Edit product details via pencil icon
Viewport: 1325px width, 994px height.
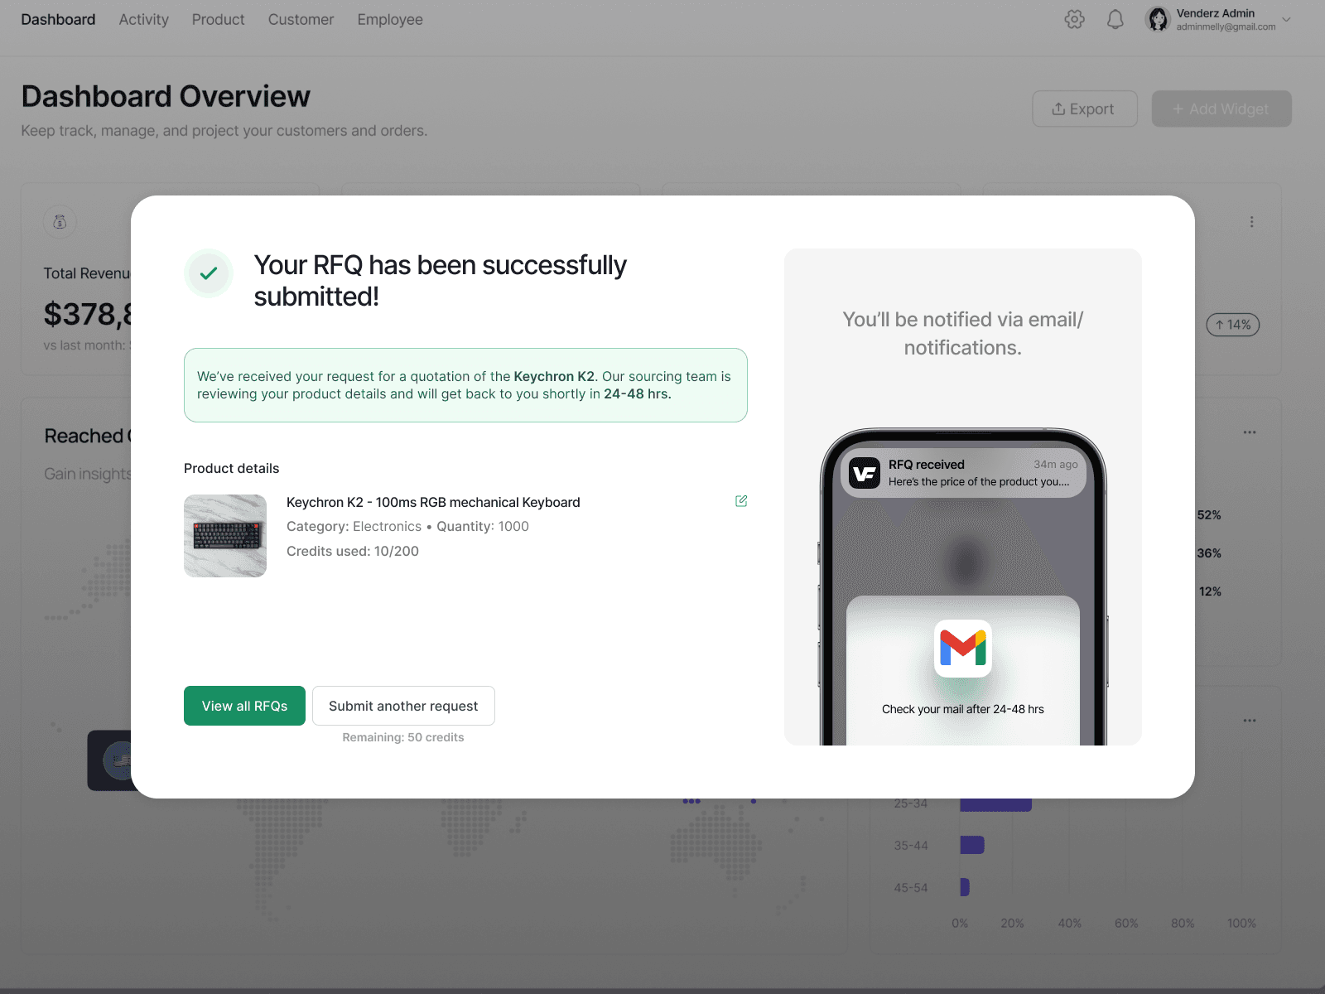pyautogui.click(x=741, y=501)
